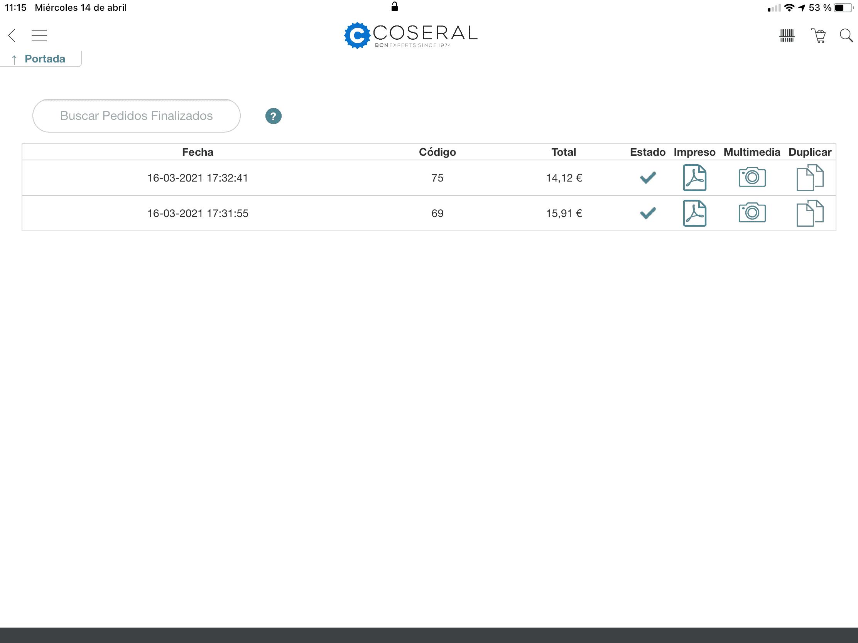The image size is (858, 643).
Task: Select total 14,12 €
Action: [564, 178]
